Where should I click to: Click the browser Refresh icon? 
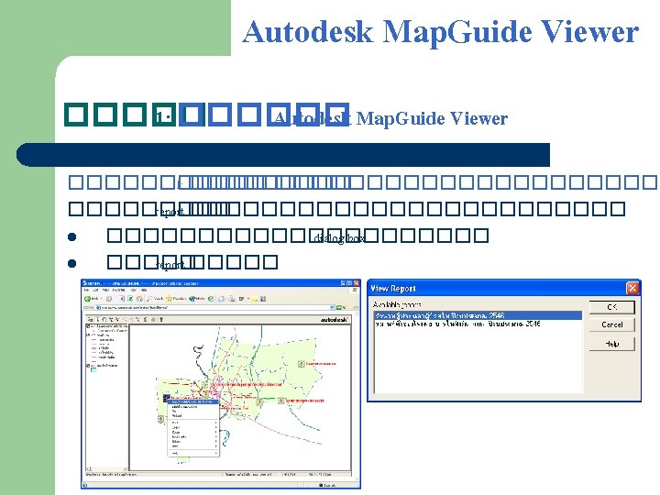pyautogui.click(x=130, y=299)
